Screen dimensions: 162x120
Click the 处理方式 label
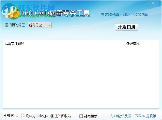pos(11,116)
